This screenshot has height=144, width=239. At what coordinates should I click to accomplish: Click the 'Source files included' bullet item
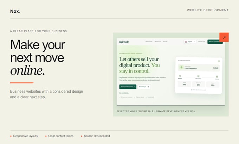click(x=95, y=136)
